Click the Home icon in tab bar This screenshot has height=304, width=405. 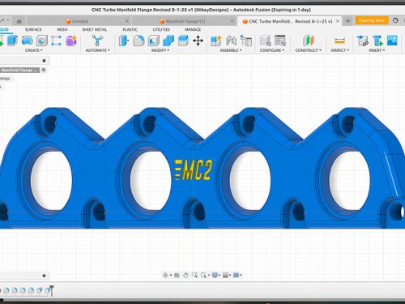tap(19, 21)
